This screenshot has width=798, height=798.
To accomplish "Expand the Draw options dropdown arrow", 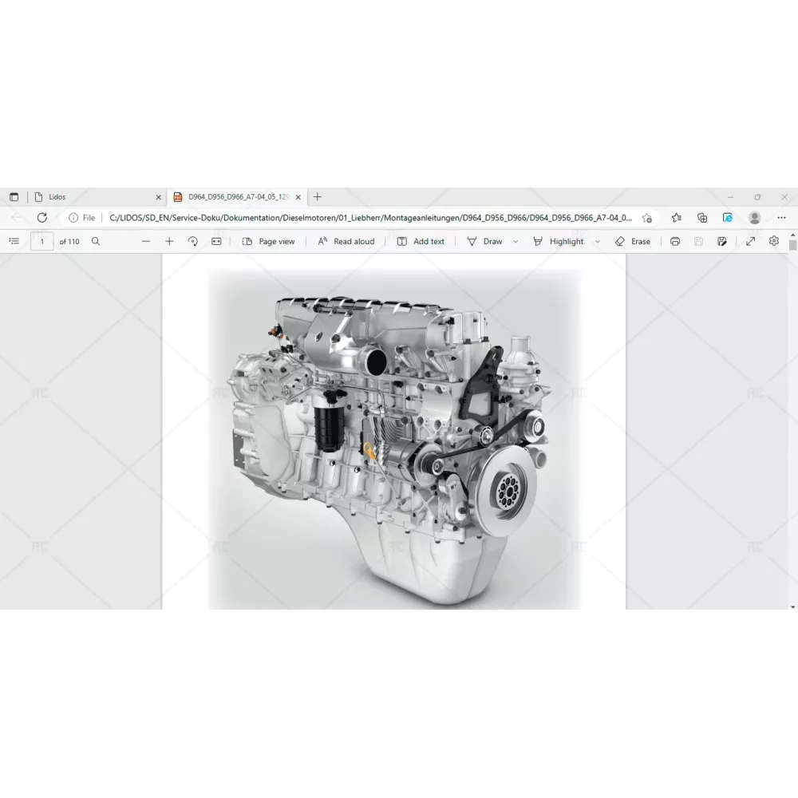I will coord(516,242).
